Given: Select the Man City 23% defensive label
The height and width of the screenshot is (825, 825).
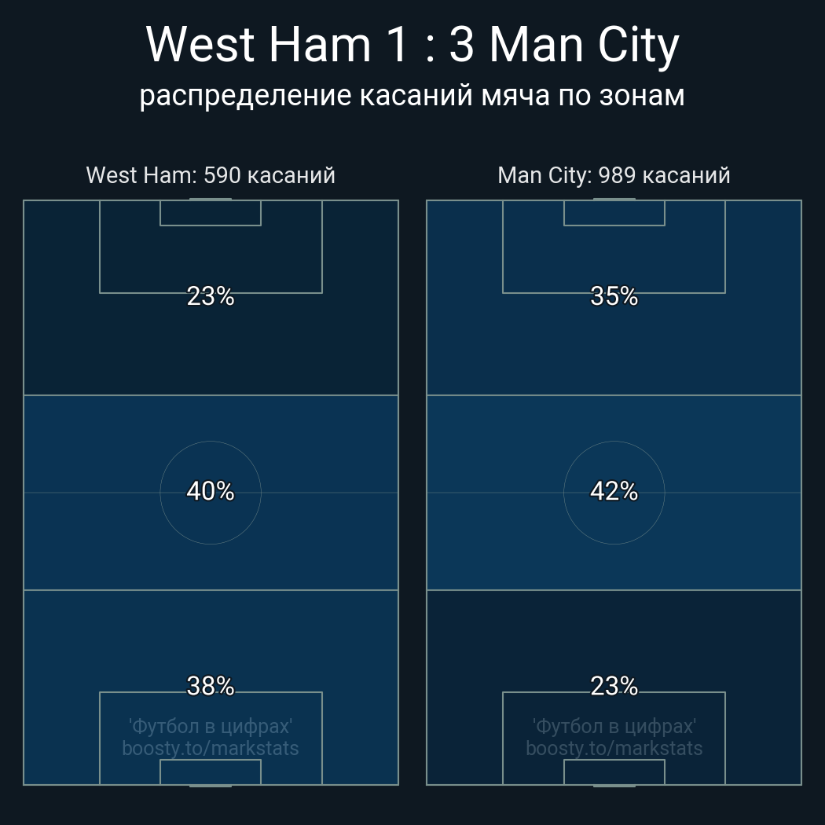Looking at the screenshot, I should pos(614,686).
